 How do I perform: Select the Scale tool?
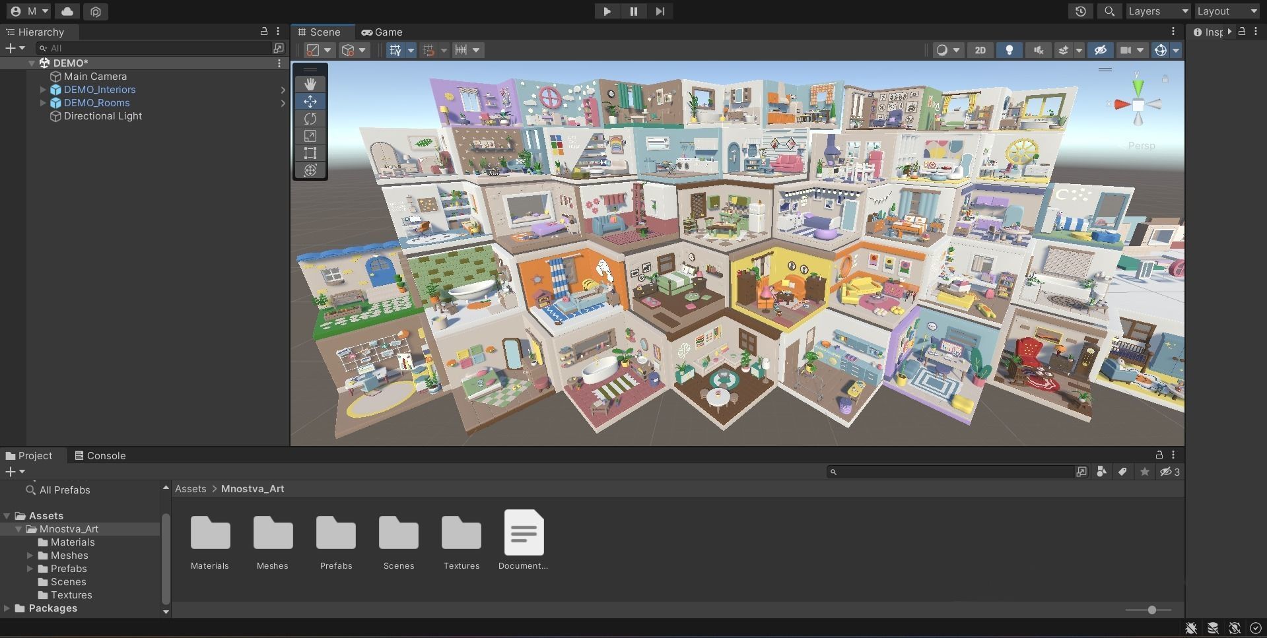pyautogui.click(x=310, y=136)
